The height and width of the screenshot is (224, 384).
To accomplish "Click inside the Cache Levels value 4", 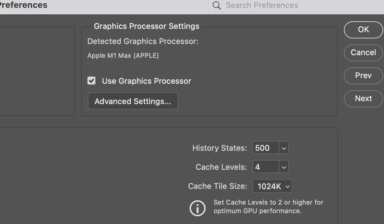I will pyautogui.click(x=266, y=167).
